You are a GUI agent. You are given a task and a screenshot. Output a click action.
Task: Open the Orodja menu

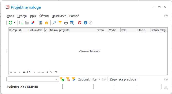22,16
